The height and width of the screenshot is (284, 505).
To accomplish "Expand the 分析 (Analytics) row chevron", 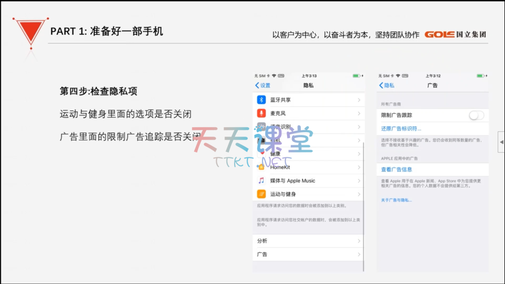I will [x=359, y=241].
